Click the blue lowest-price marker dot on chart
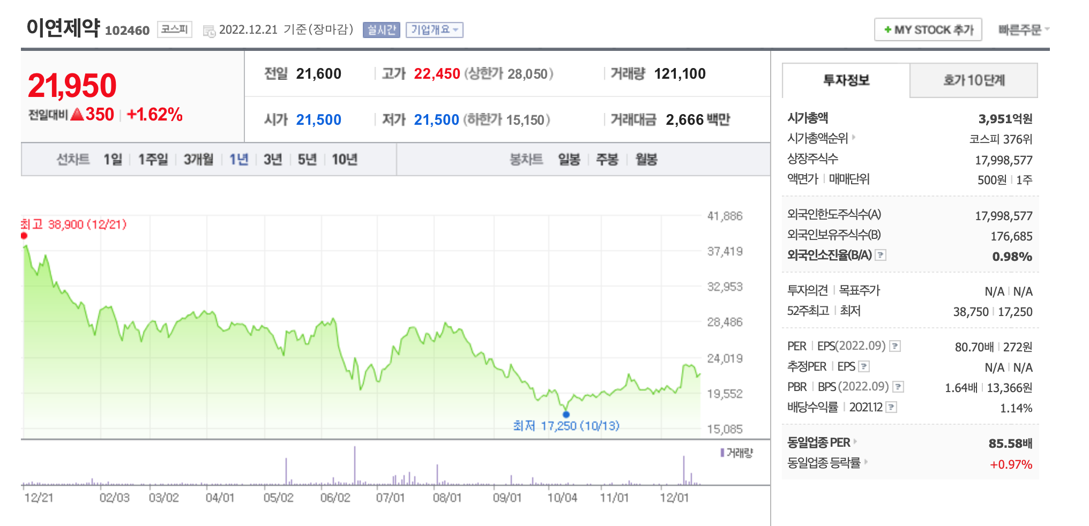This screenshot has width=1089, height=526. (566, 414)
